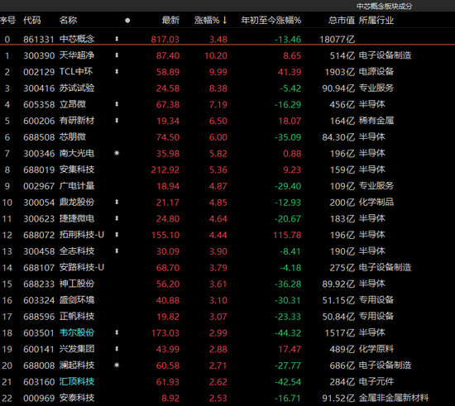Click the star marker beside 南大光电
Screen dimensions: 455x406
click(x=117, y=153)
